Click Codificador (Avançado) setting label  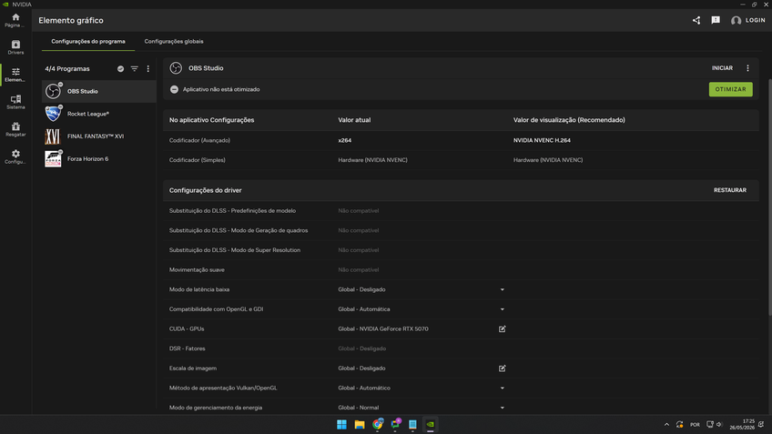[x=199, y=140]
